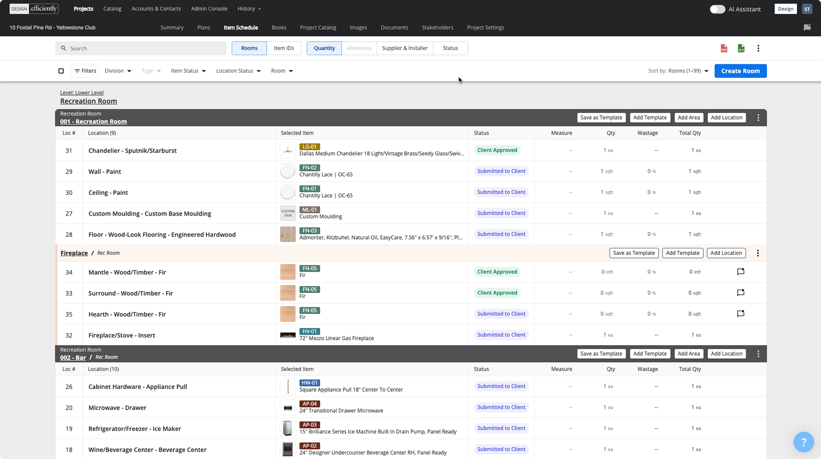Image resolution: width=821 pixels, height=459 pixels.
Task: Open more options for Fireplace area
Action: tap(758, 253)
